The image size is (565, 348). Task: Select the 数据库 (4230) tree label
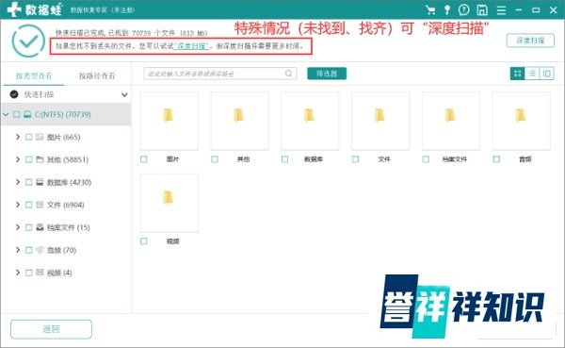point(69,182)
